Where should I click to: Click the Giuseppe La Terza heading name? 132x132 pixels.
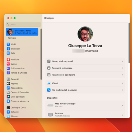pyautogui.click(x=85, y=46)
